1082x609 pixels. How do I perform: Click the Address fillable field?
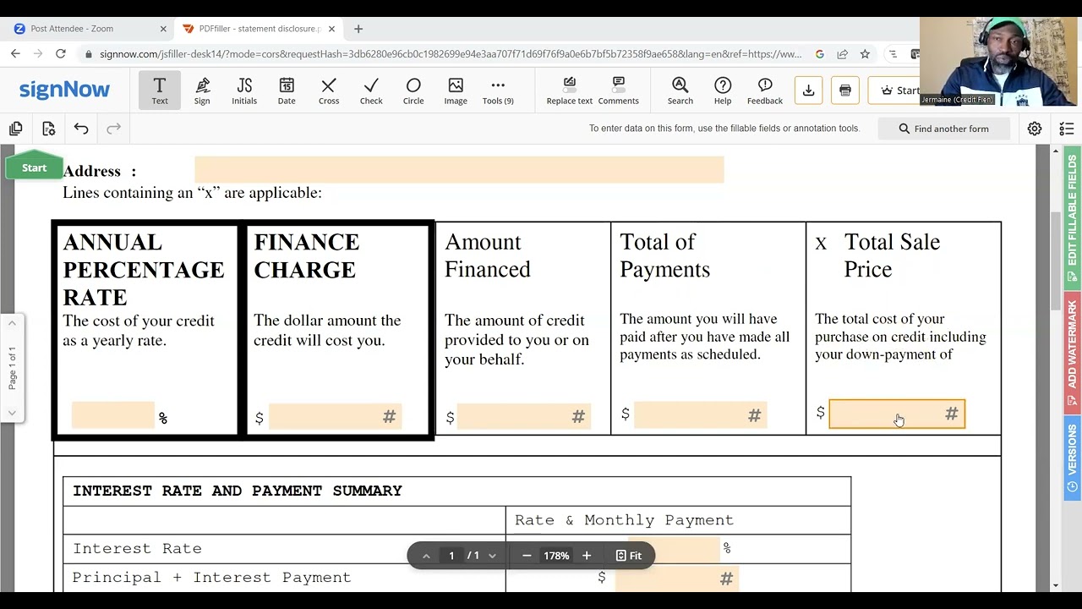pos(459,169)
